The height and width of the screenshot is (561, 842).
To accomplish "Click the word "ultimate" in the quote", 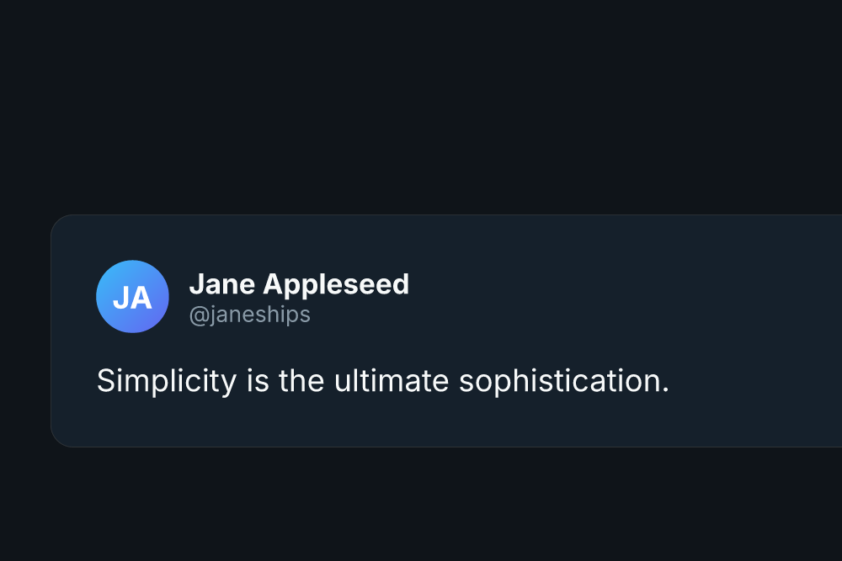I will coord(392,381).
